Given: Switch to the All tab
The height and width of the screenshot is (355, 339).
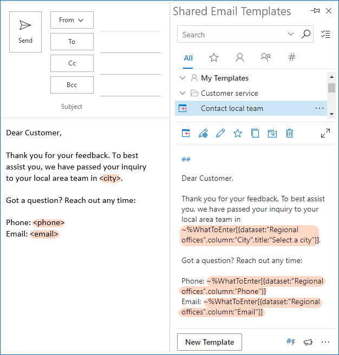Looking at the screenshot, I should [188, 58].
